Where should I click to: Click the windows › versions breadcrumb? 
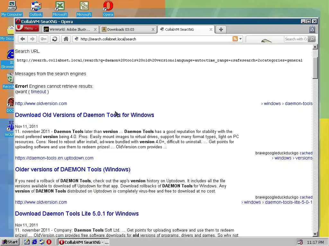[x=292, y=158]
